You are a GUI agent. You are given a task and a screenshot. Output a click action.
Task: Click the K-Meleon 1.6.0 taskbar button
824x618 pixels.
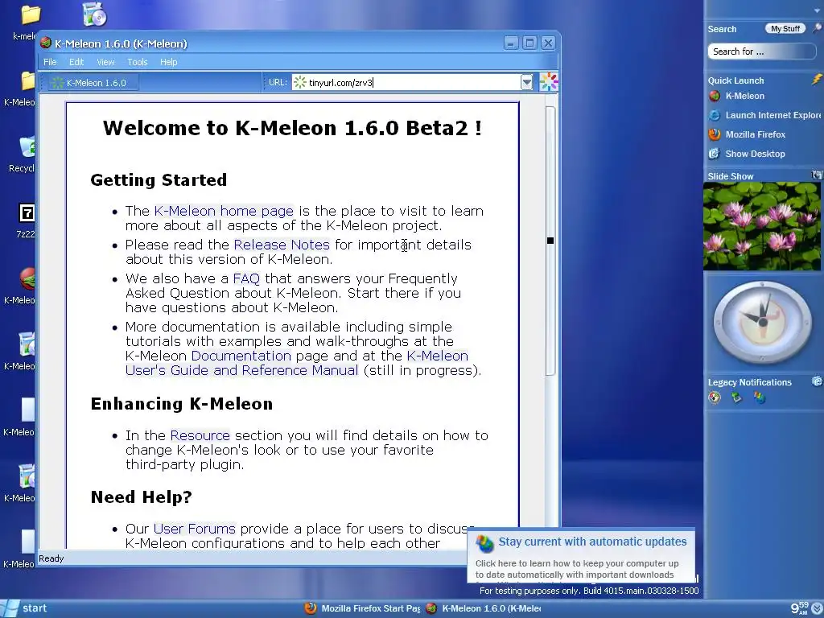pyautogui.click(x=484, y=608)
